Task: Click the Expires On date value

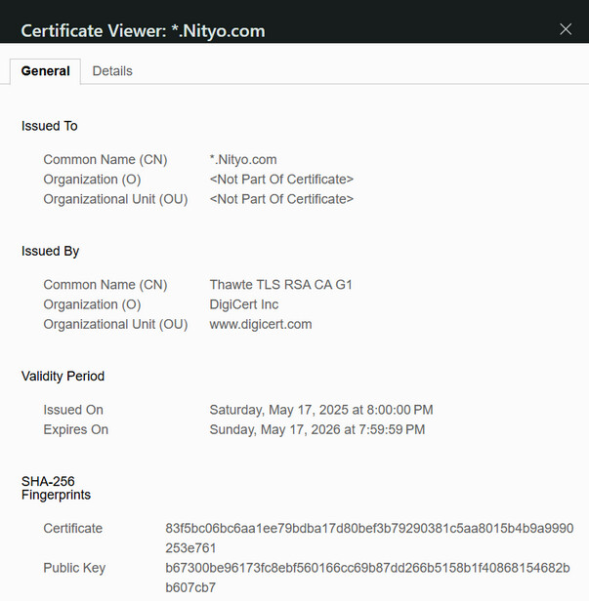Action: point(317,429)
